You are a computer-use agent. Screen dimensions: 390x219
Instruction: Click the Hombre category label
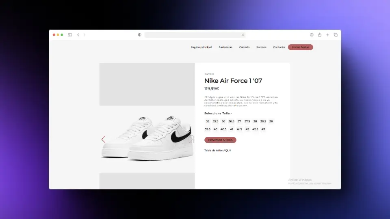pyautogui.click(x=209, y=74)
